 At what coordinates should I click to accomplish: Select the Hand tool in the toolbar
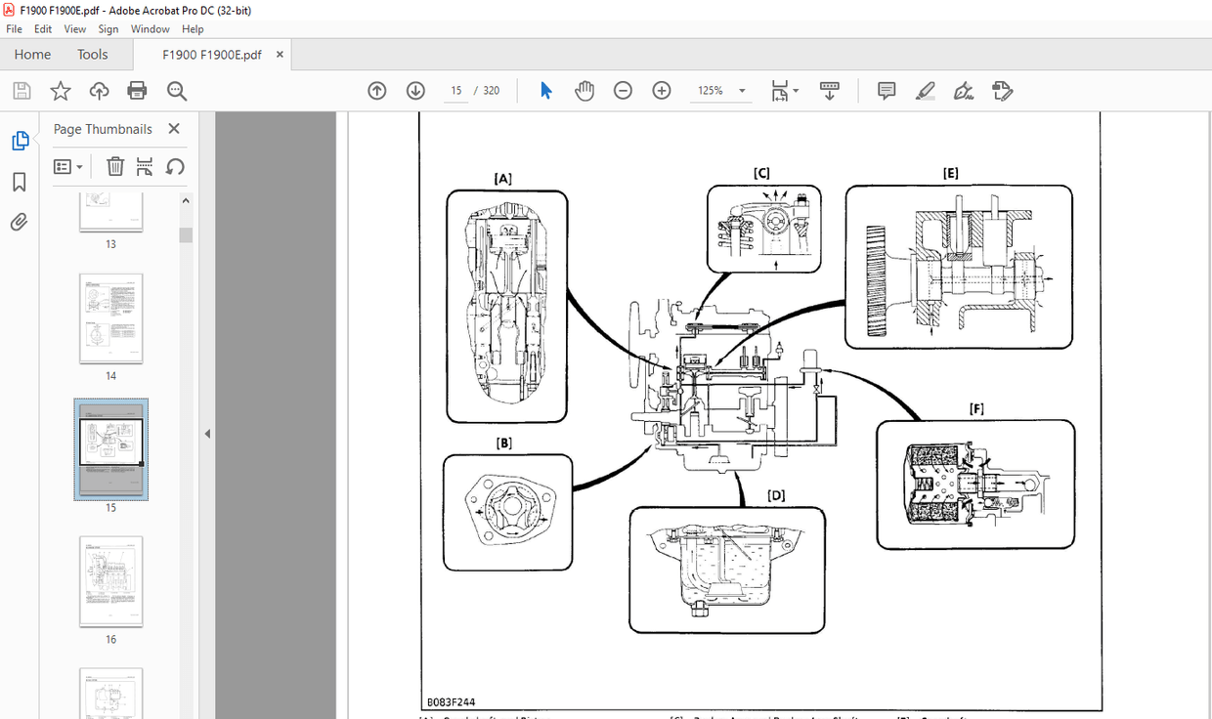[584, 90]
